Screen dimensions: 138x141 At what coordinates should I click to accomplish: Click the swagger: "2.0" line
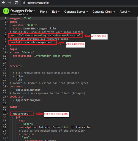(x=20, y=18)
